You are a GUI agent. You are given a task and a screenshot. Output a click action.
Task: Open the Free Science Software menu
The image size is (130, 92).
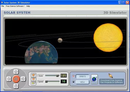click(x=15, y=6)
